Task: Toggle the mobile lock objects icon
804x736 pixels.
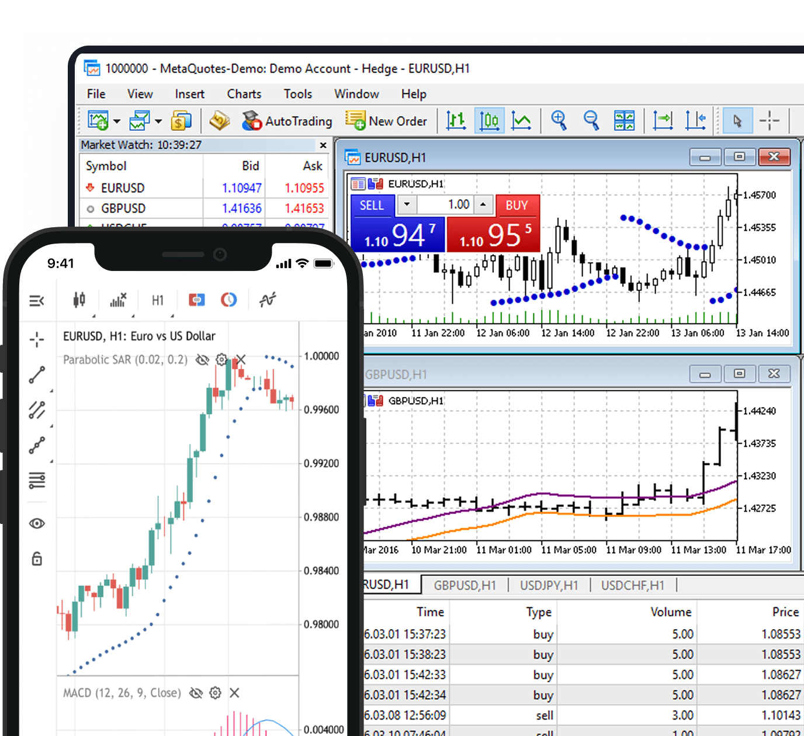Action: click(37, 559)
